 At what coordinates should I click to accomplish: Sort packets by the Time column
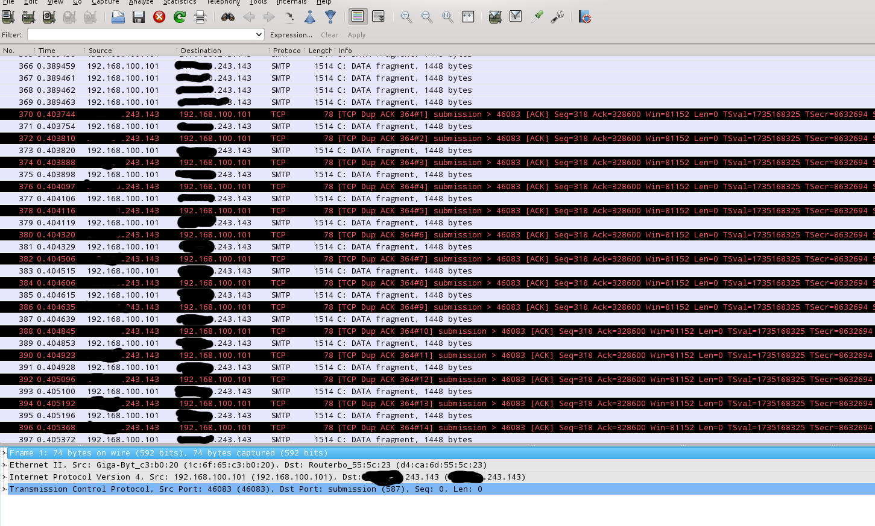click(60, 51)
